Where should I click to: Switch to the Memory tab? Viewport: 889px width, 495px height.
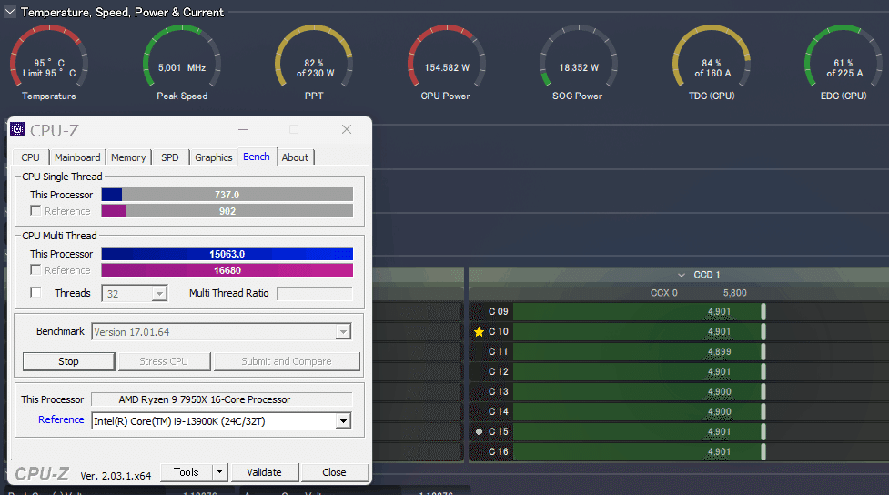click(x=128, y=157)
